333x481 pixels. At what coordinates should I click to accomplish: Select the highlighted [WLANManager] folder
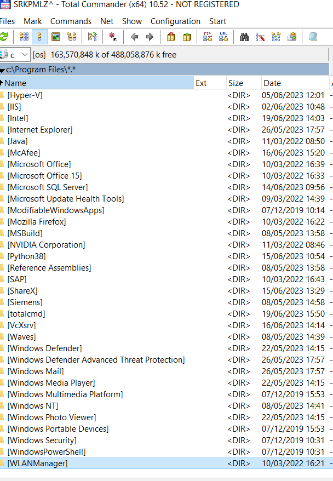coord(37,463)
